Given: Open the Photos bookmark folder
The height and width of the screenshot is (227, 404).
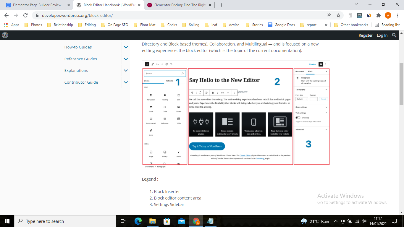Looking at the screenshot, I should (x=33, y=25).
